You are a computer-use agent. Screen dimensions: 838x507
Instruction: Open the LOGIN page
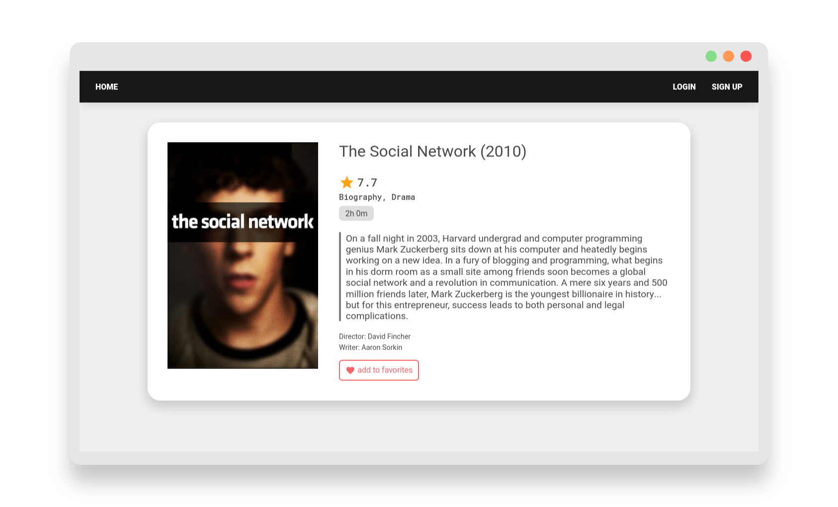[684, 87]
